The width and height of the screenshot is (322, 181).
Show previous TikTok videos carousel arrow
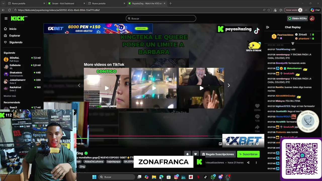[x=79, y=85]
